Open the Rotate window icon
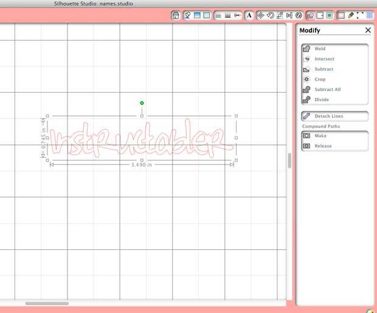 coord(270,16)
